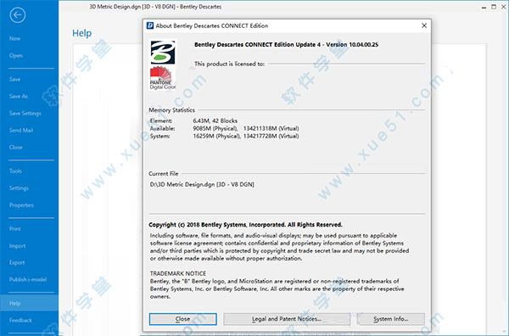Click the dialog title bar Bentley icon
Viewport: 509px width, 336px height.
click(x=149, y=25)
